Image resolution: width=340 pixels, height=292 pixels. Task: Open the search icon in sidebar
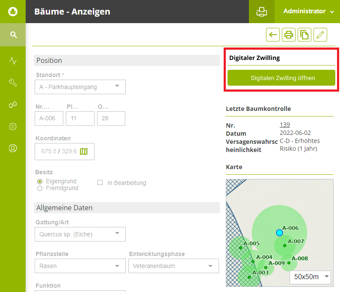click(13, 35)
